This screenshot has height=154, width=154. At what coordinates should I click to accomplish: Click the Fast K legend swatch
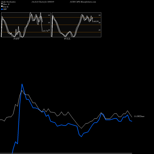pos(2,6)
